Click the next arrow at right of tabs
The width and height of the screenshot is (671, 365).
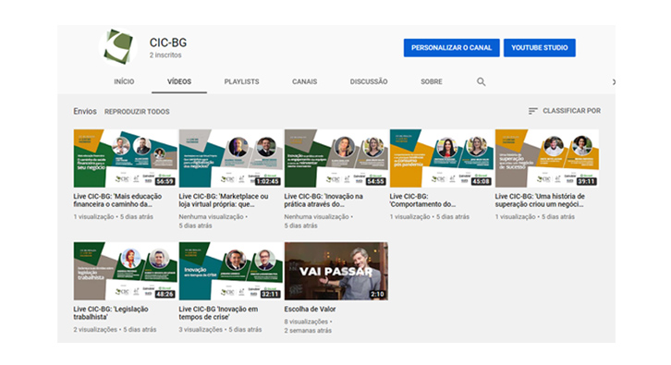click(x=613, y=81)
